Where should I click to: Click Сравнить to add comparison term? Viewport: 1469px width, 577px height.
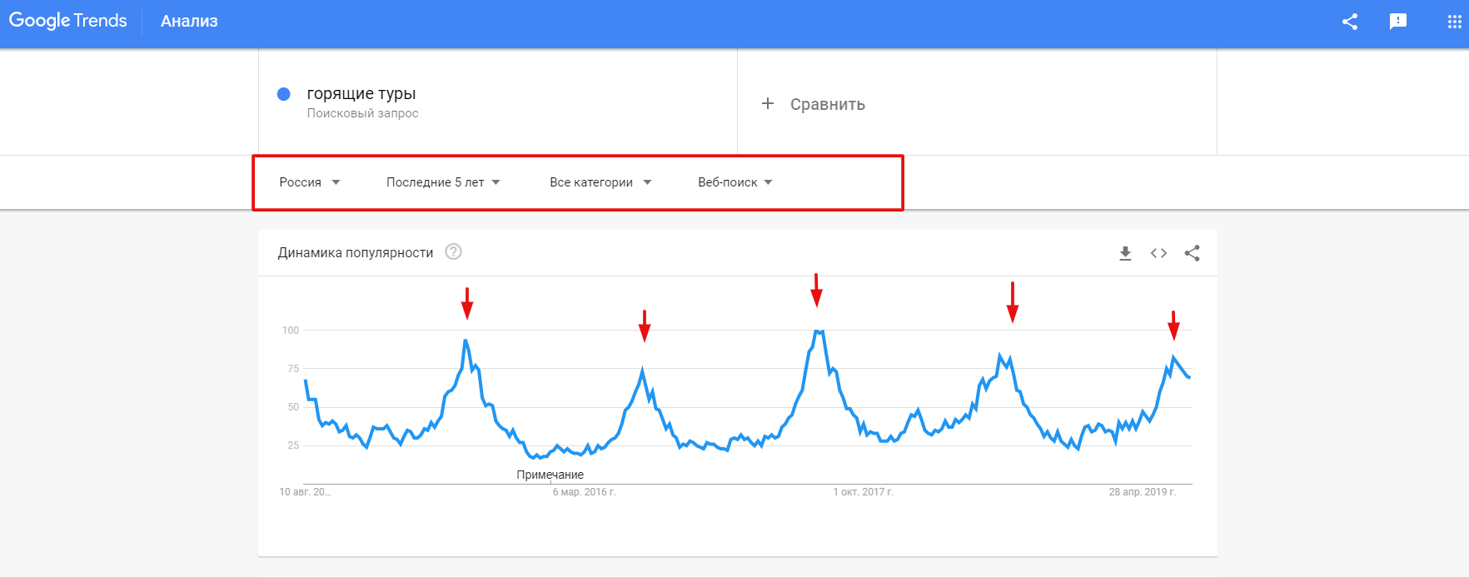tap(827, 105)
